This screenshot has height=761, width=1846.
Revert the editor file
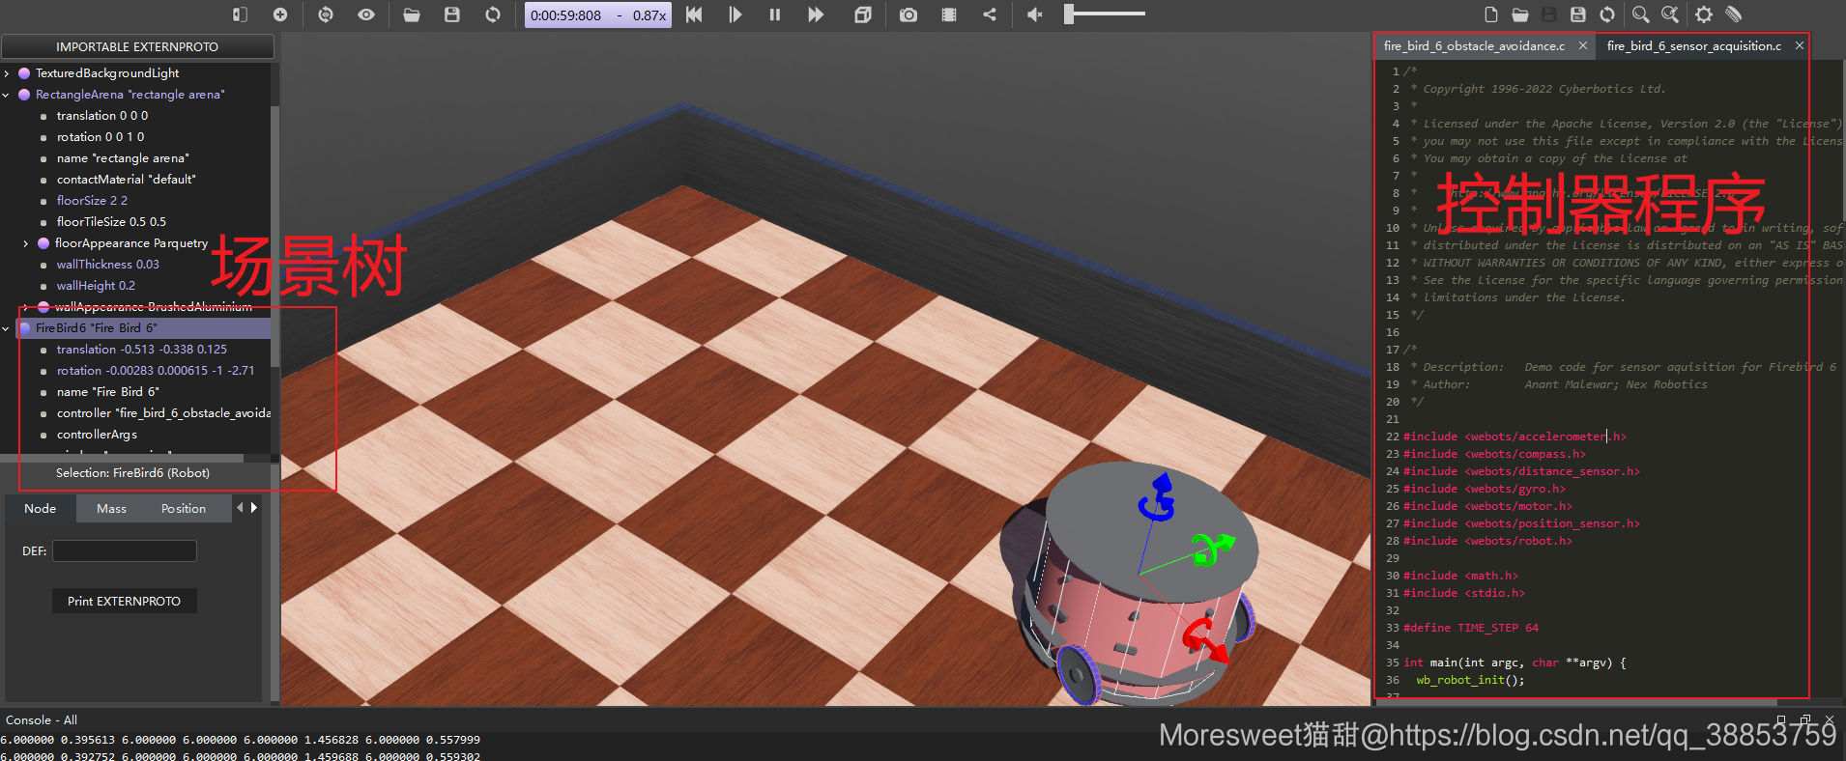[1607, 14]
